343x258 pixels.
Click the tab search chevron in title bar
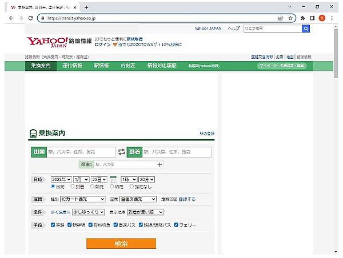pos(290,7)
